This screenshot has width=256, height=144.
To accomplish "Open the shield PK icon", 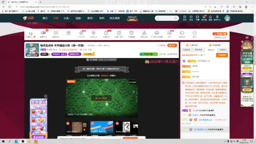I will click(x=93, y=34).
